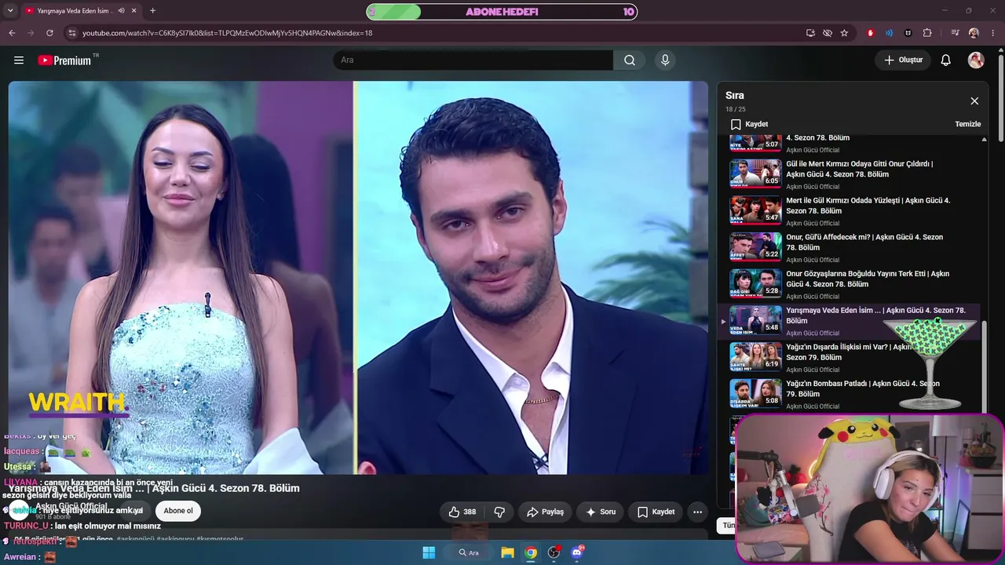The height and width of the screenshot is (565, 1005).
Task: Clear the queue with Temizle
Action: pos(968,124)
